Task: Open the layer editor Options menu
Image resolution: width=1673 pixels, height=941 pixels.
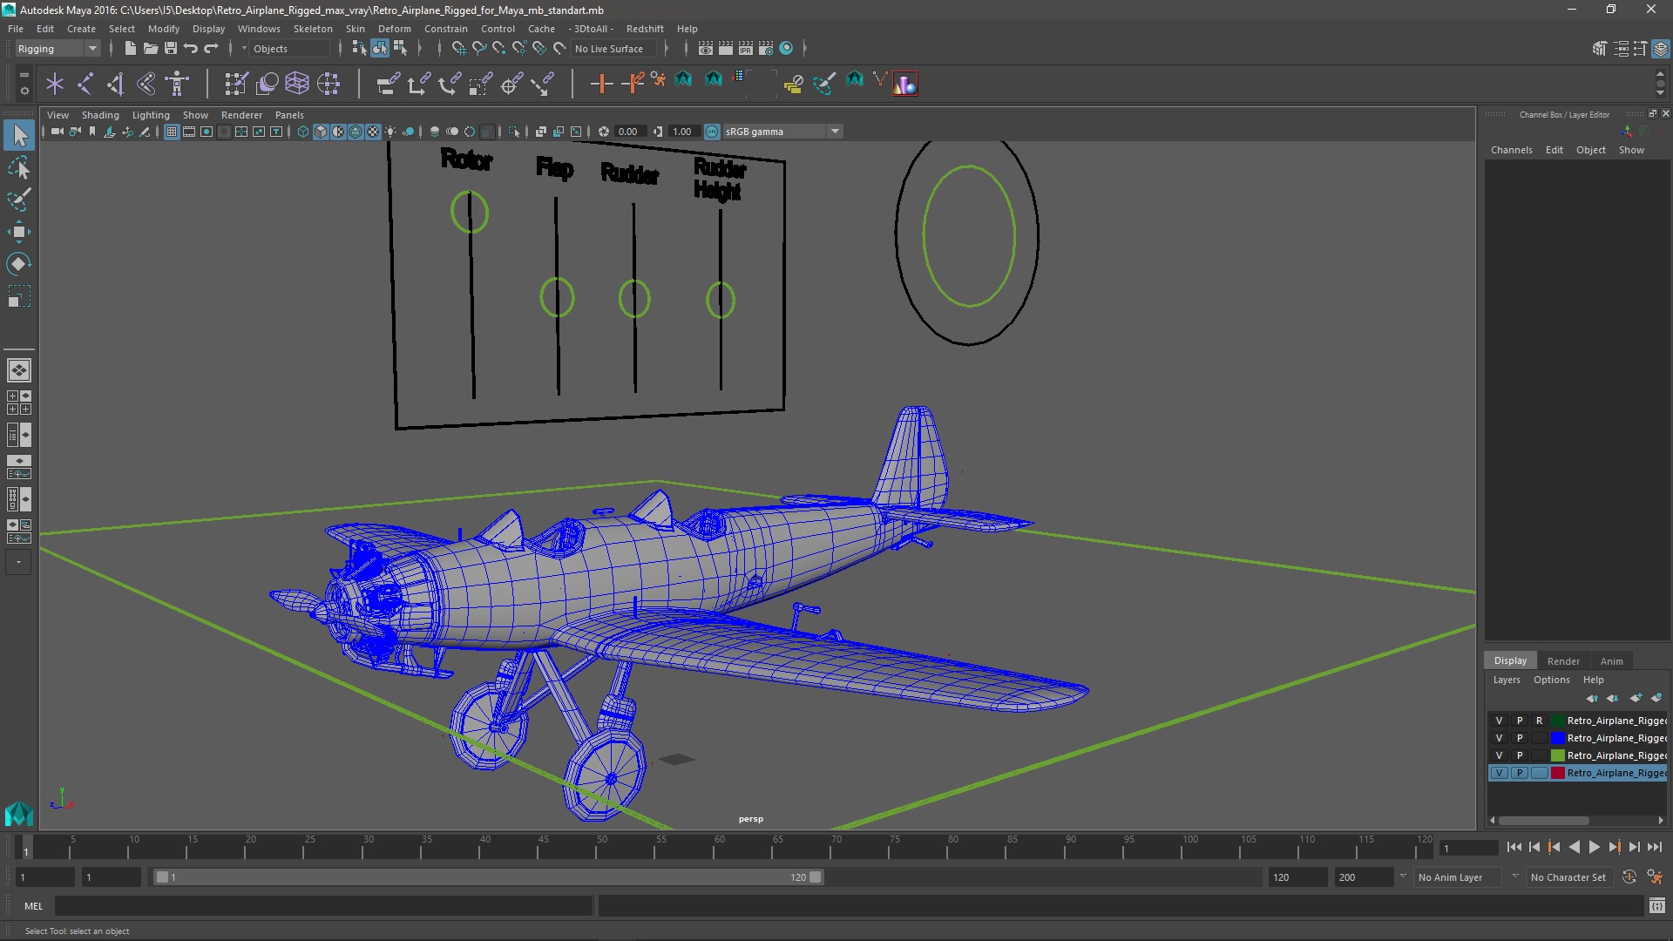Action: click(x=1551, y=680)
